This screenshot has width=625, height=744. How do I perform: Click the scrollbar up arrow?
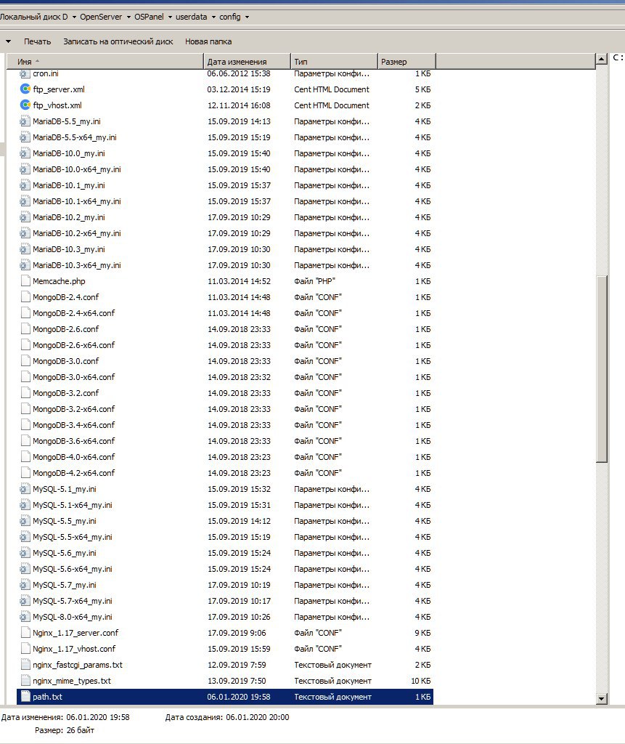point(602,59)
